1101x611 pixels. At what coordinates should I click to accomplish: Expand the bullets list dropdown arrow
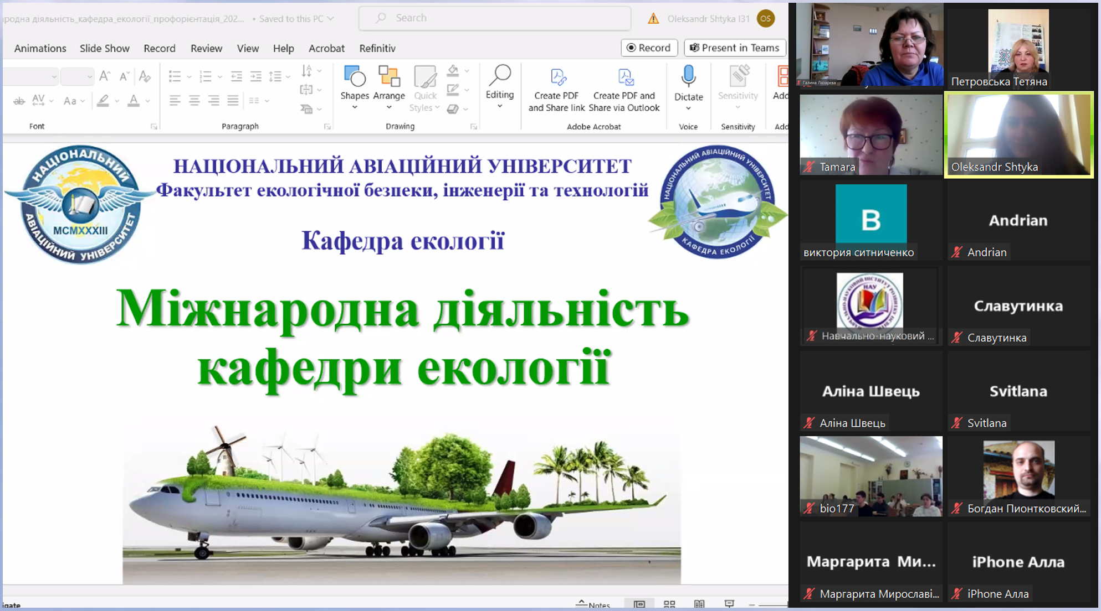coord(189,77)
